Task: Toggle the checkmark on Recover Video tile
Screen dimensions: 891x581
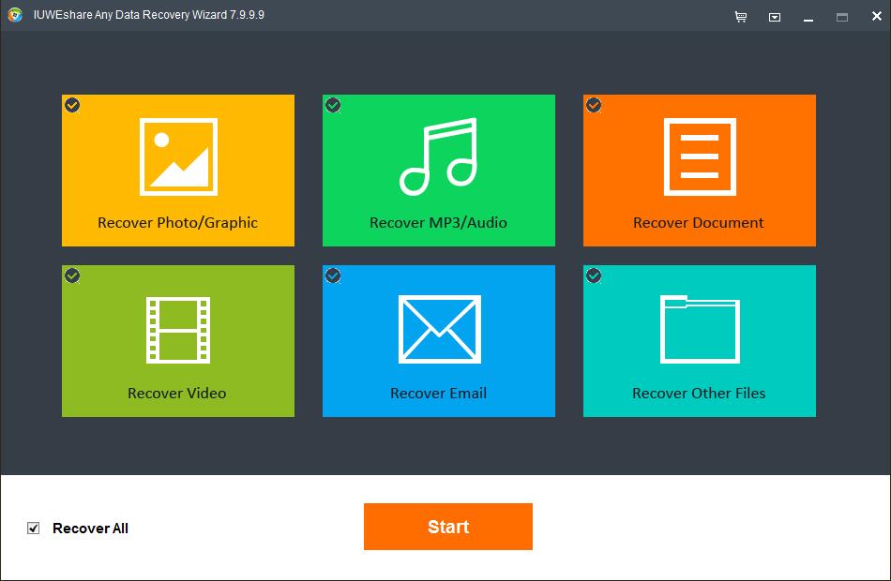Action: [x=70, y=276]
